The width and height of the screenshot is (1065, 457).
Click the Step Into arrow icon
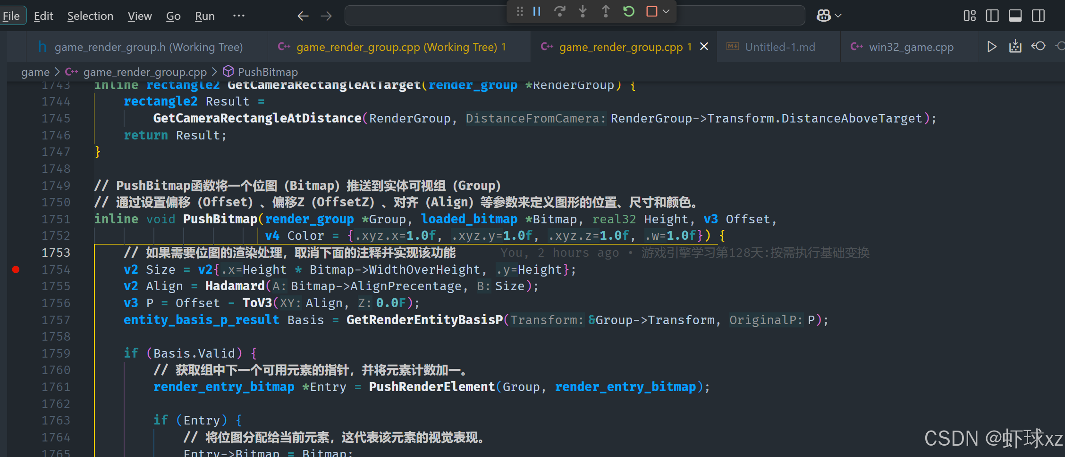tap(583, 11)
